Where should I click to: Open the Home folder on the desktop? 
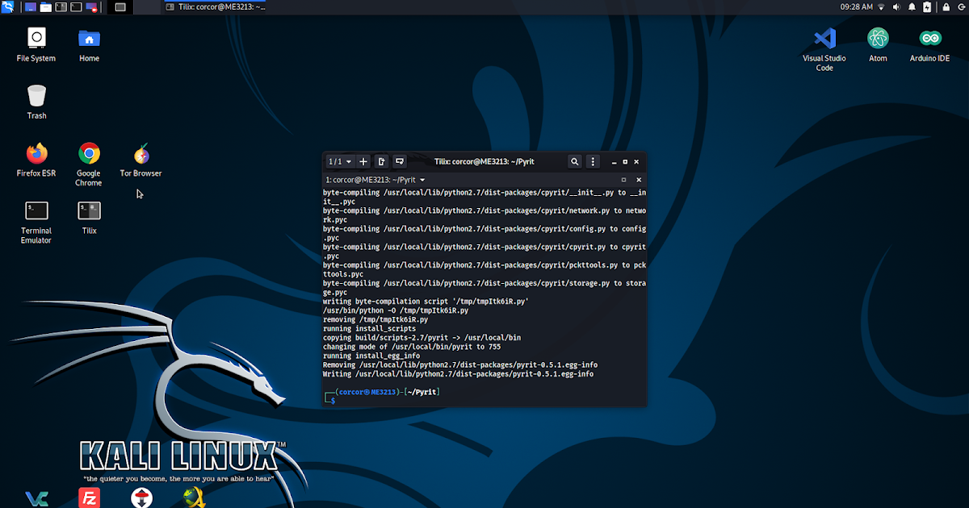(x=88, y=38)
